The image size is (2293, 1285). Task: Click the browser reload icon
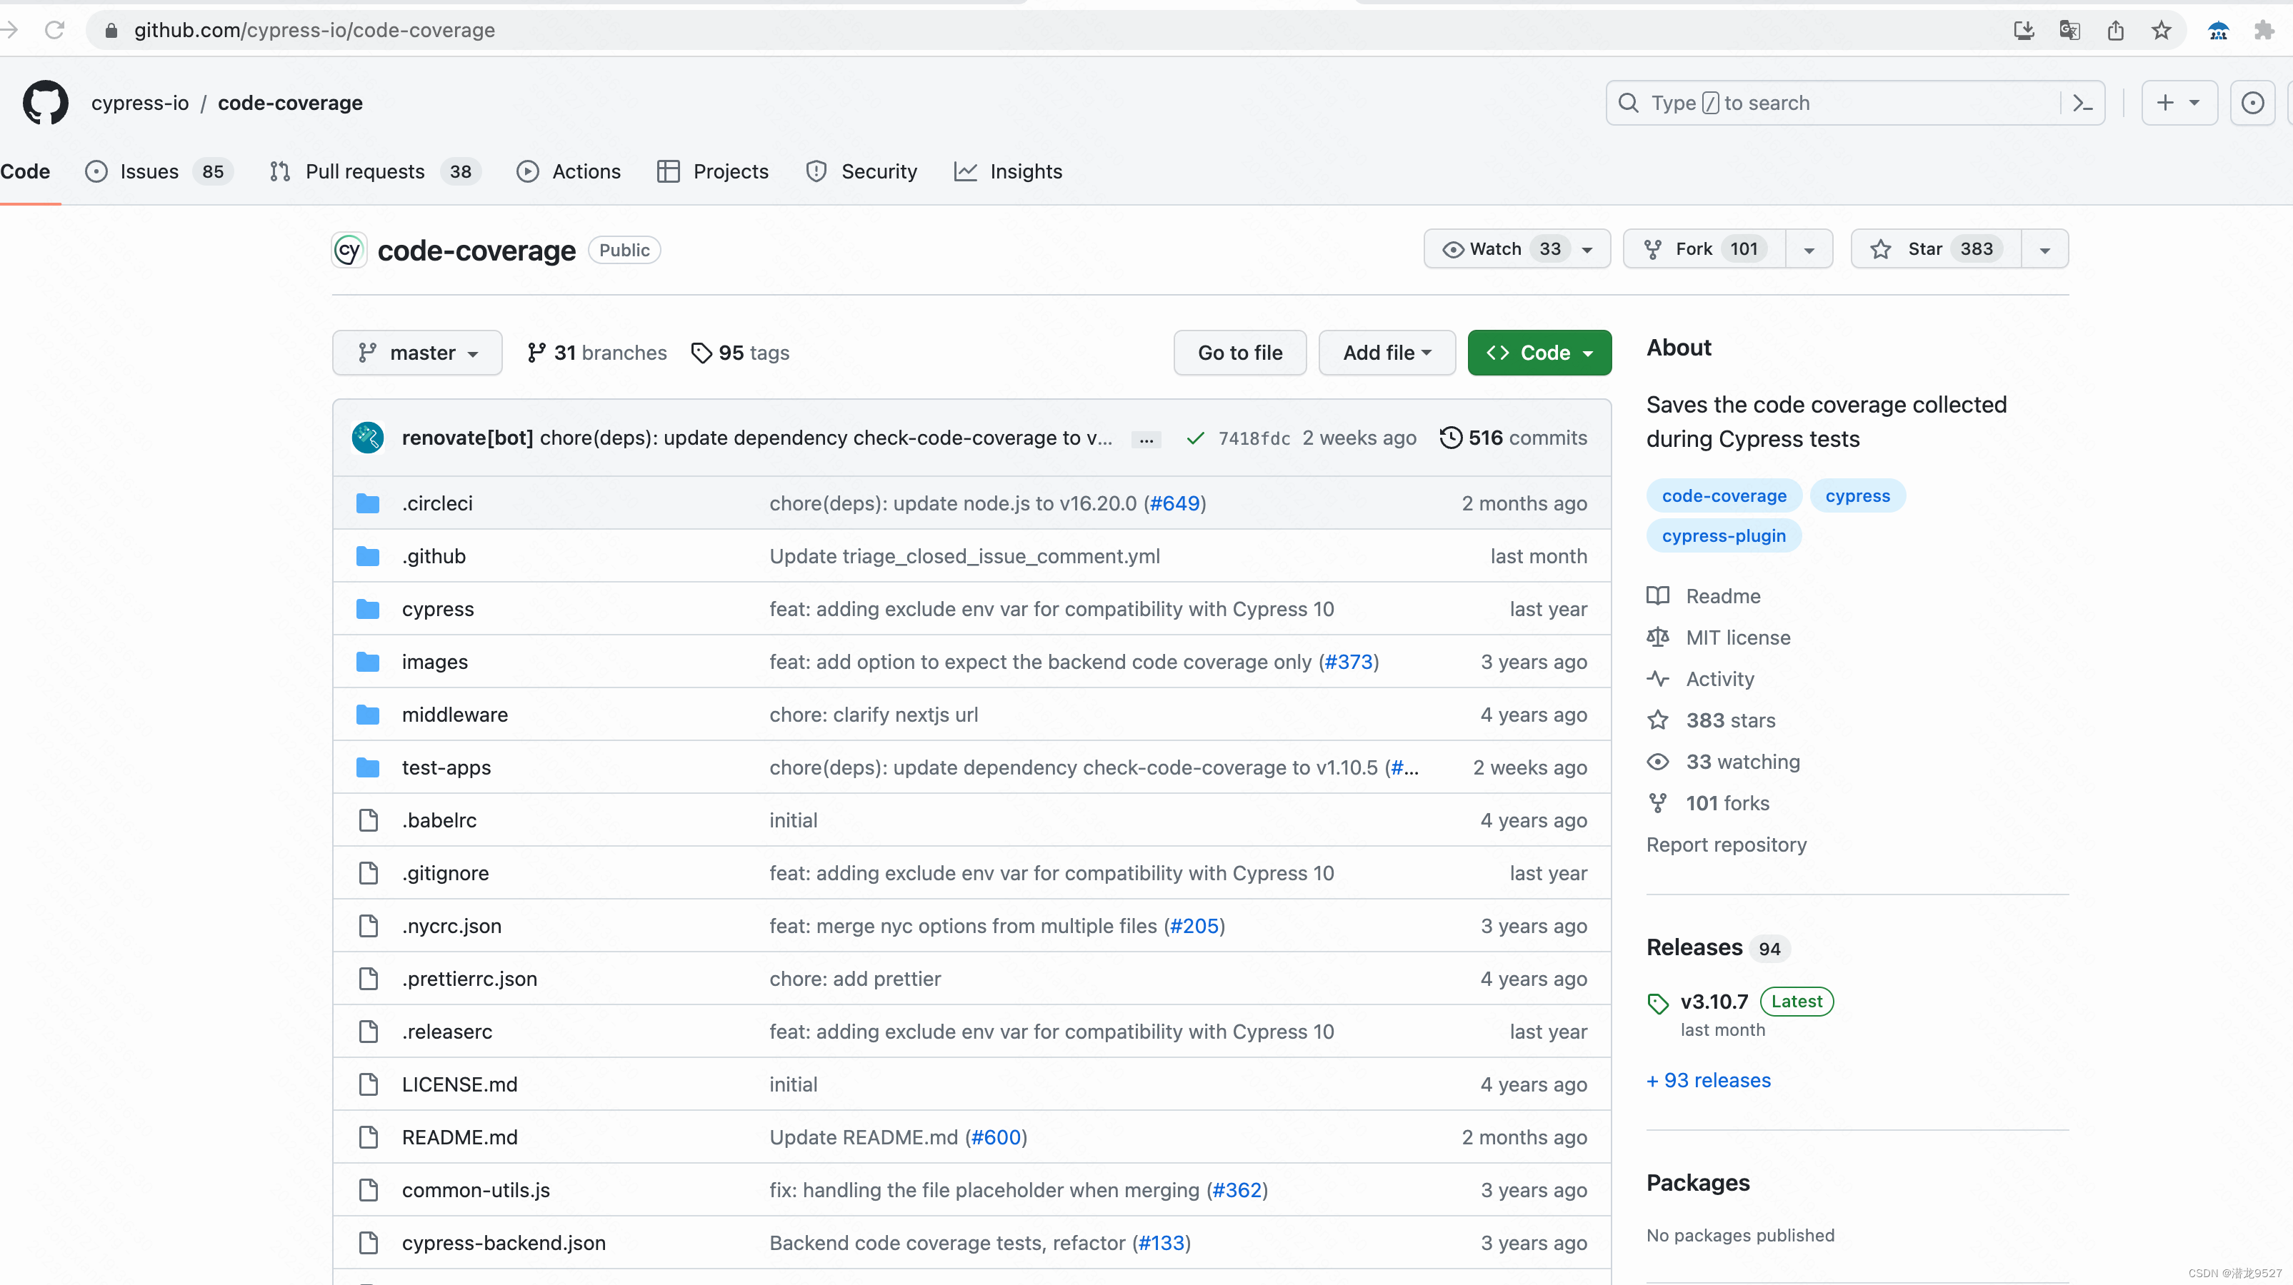pos(55,30)
